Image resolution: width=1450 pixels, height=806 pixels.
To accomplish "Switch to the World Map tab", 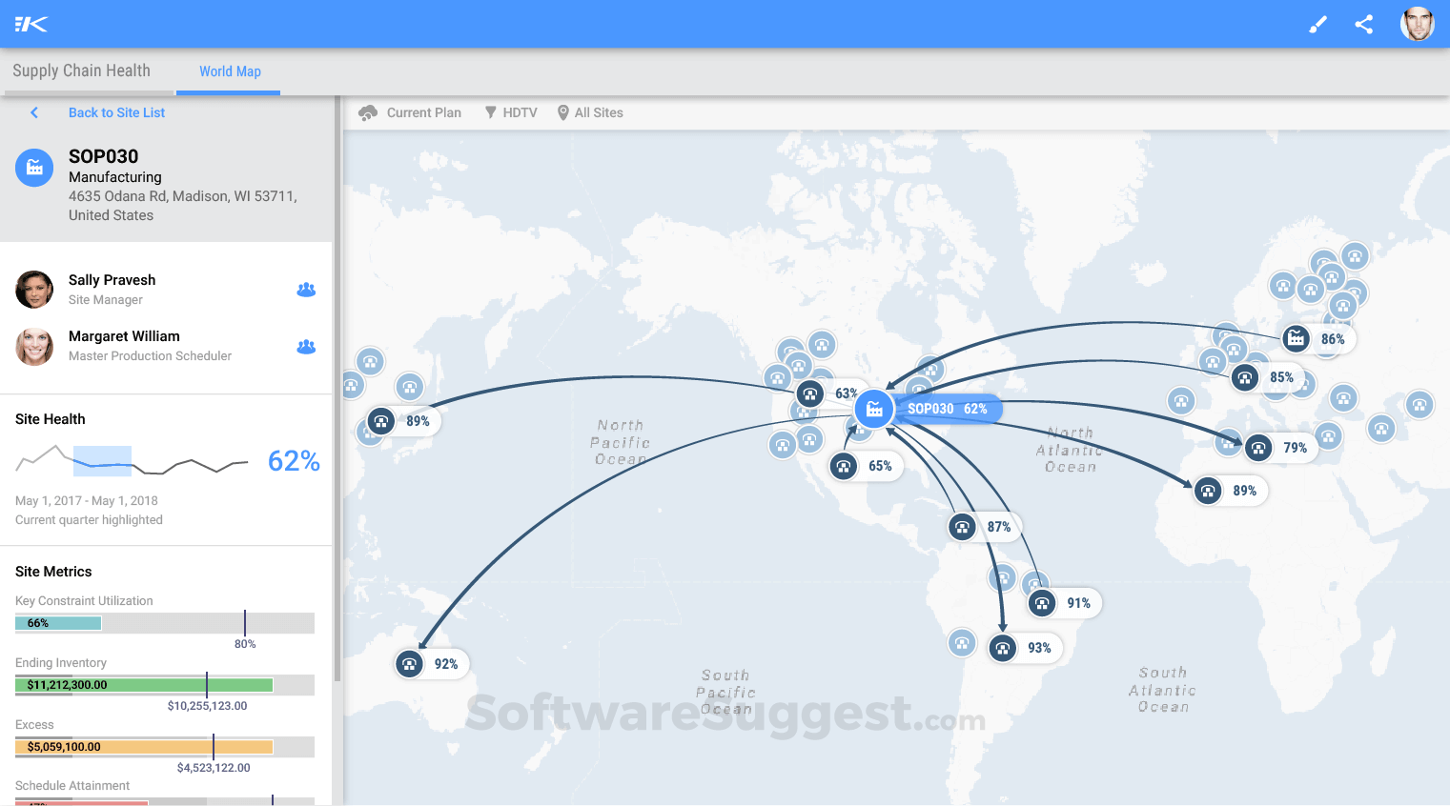I will point(229,71).
